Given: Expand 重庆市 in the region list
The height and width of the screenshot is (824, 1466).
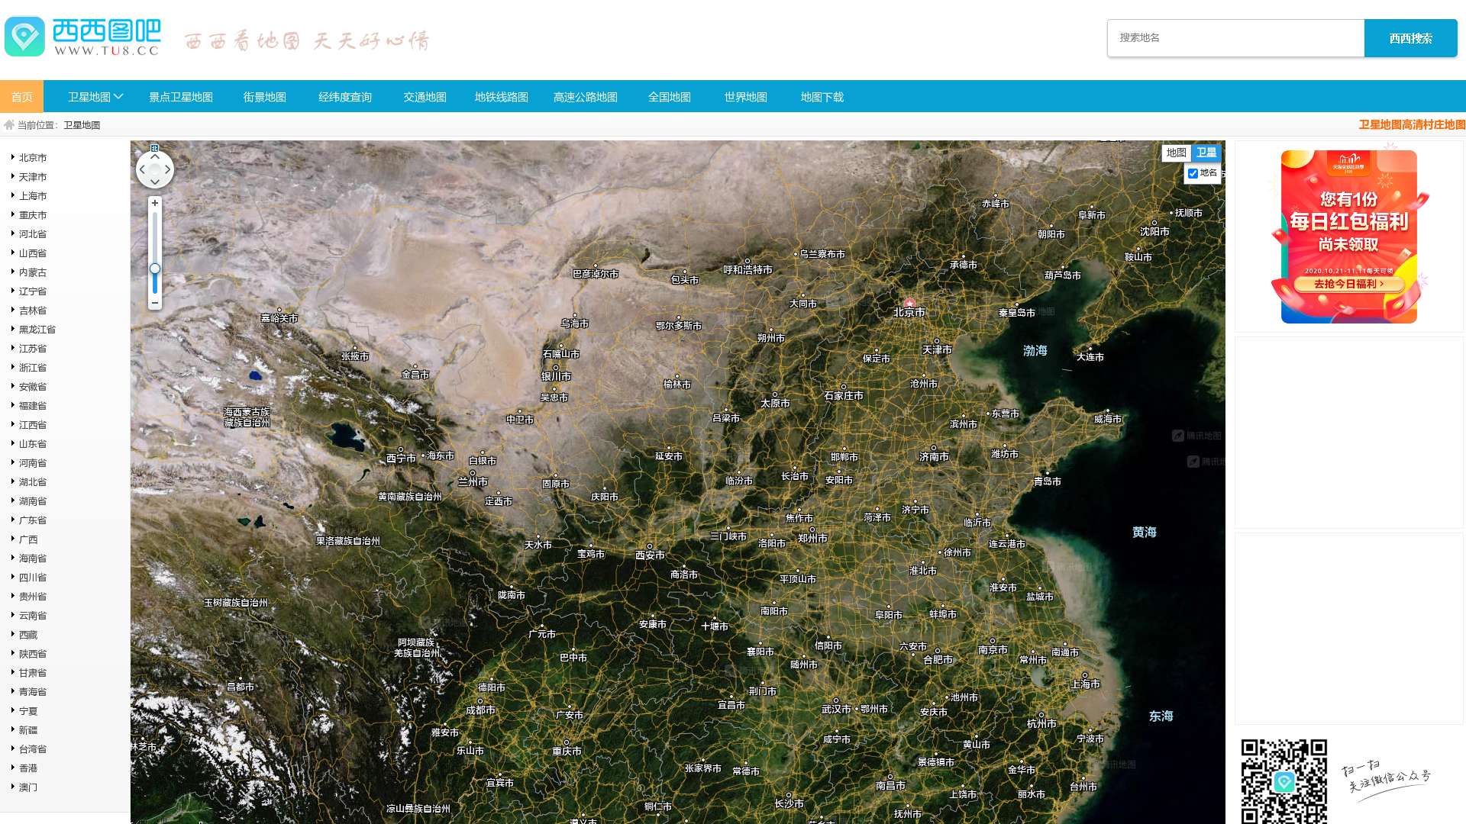Looking at the screenshot, I should 33,215.
